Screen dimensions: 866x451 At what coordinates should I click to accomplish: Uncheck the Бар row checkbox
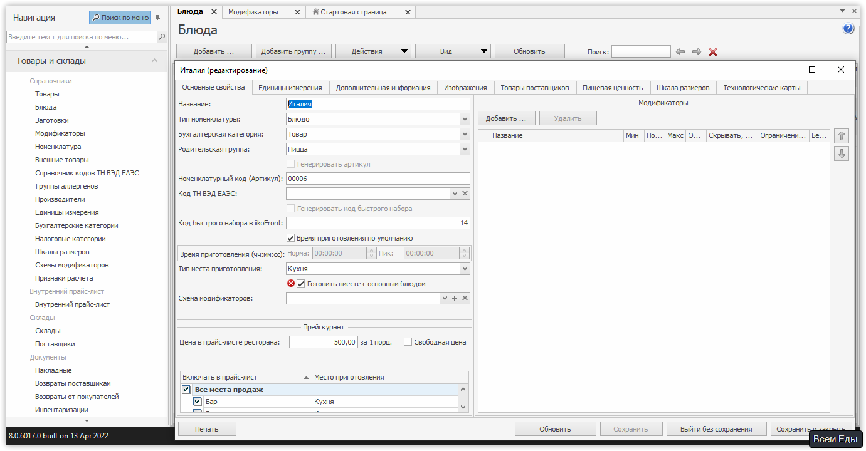pos(198,402)
